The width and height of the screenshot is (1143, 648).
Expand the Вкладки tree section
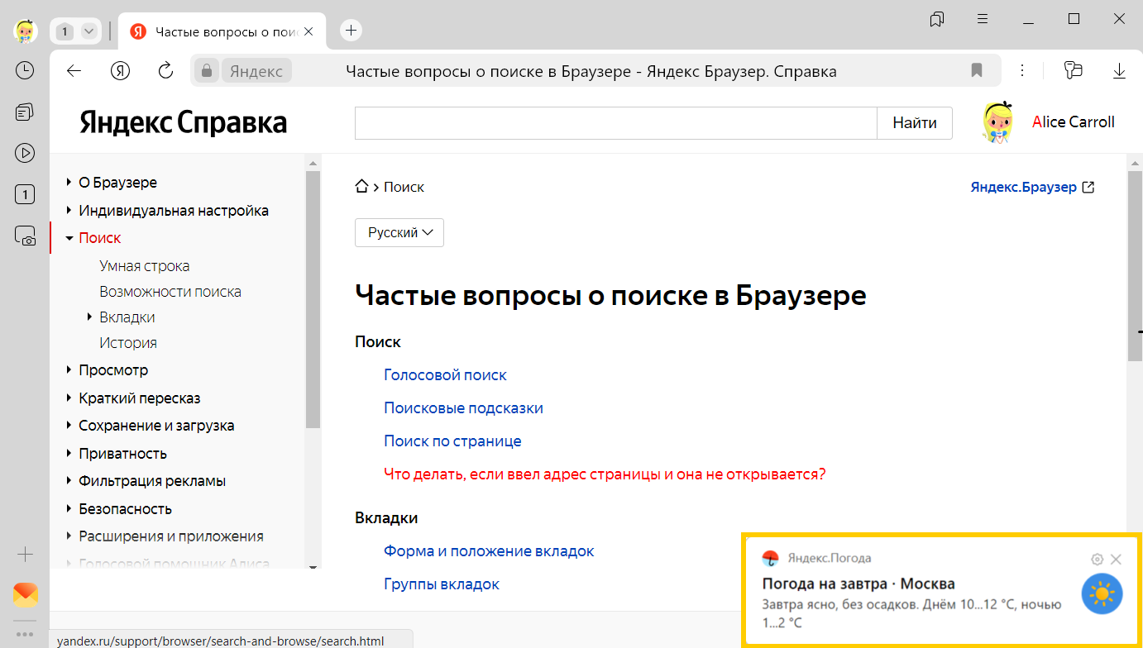click(89, 317)
